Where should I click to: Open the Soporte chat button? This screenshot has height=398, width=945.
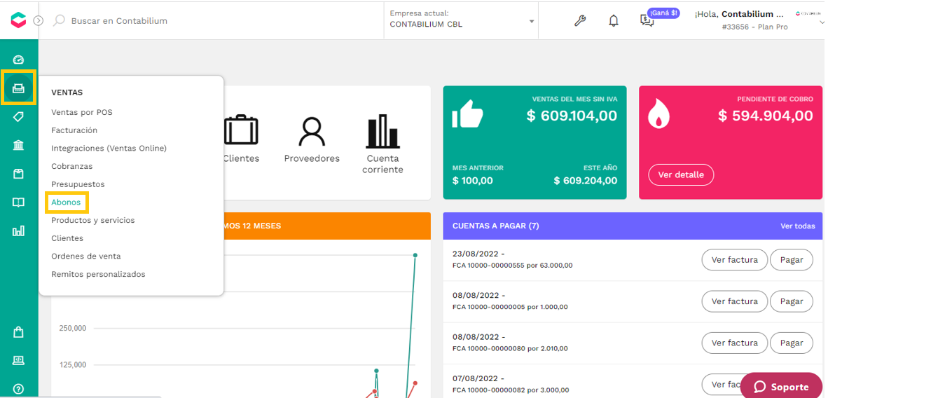tap(781, 386)
